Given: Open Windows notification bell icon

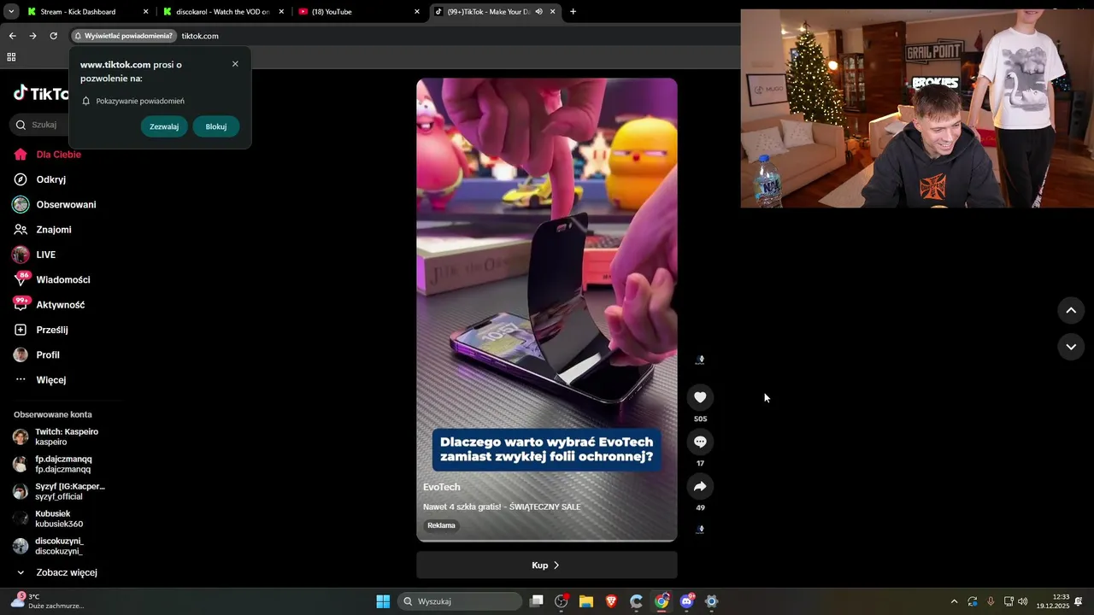Looking at the screenshot, I should [1079, 601].
